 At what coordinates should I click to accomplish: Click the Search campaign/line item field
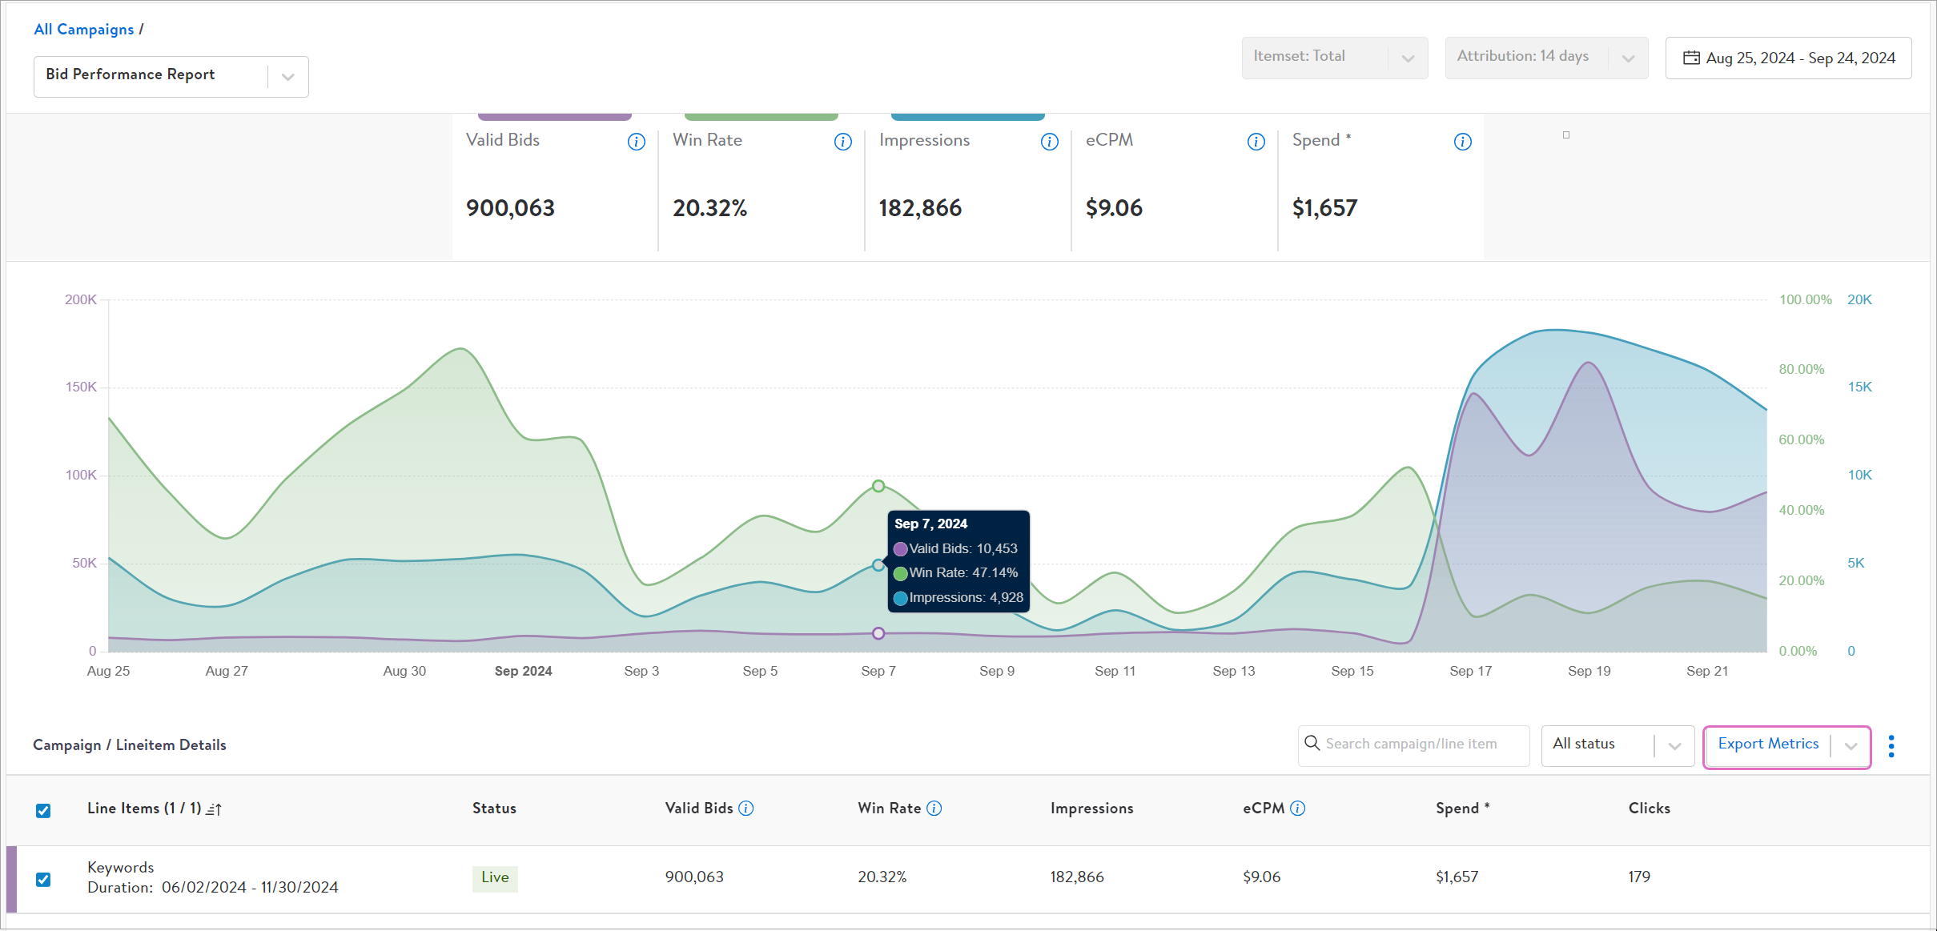point(1414,744)
